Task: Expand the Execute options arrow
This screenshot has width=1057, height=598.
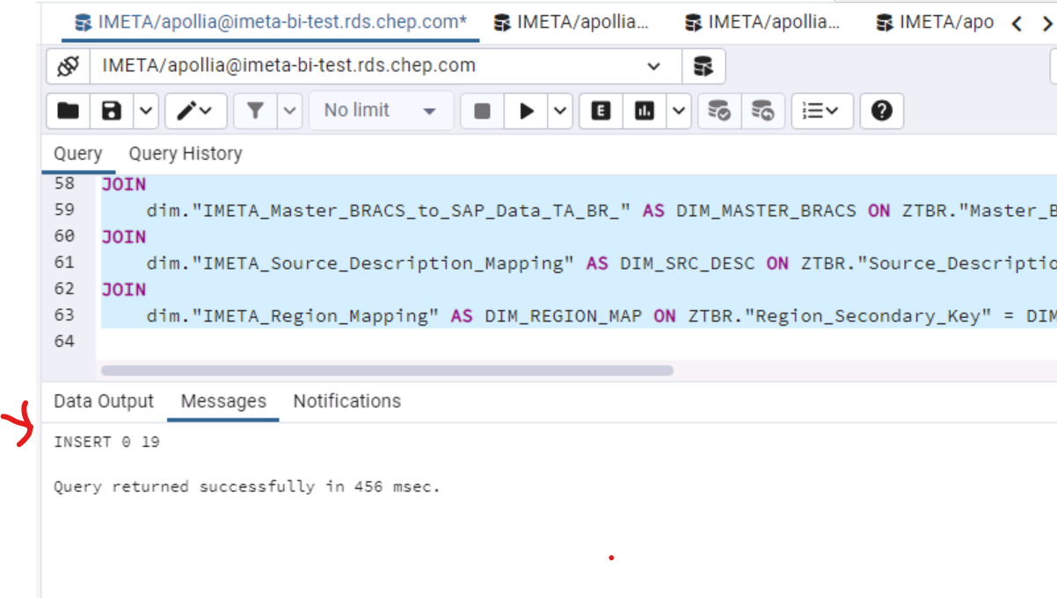Action: click(x=561, y=111)
